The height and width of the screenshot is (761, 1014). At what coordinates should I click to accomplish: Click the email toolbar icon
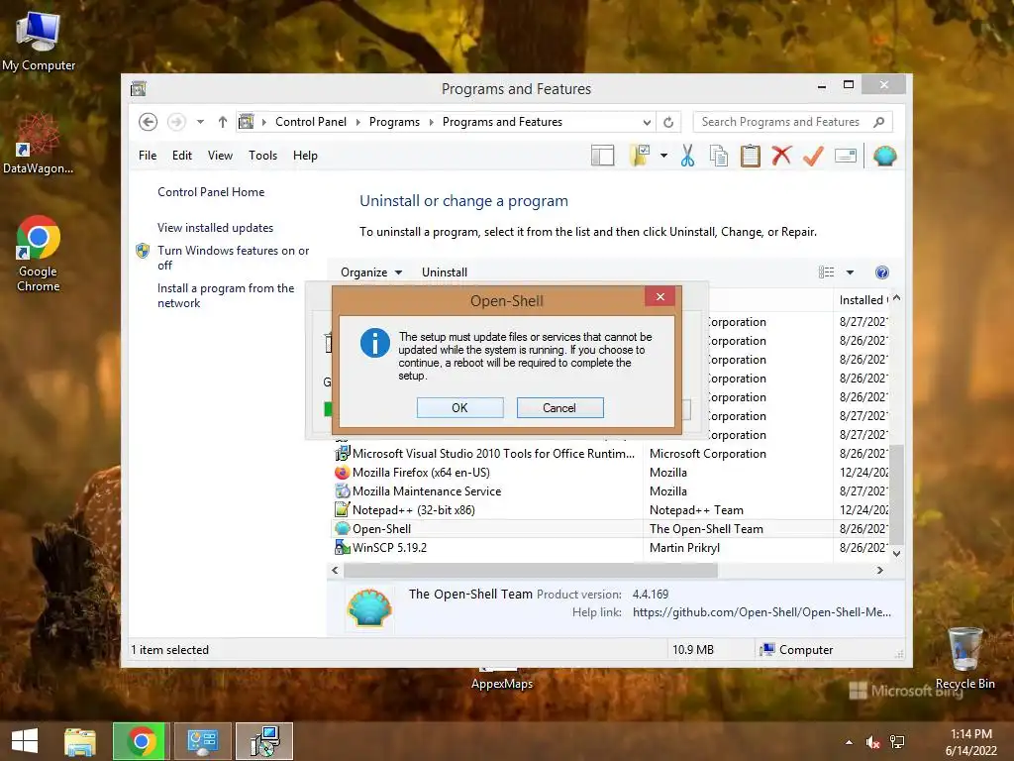click(x=846, y=156)
